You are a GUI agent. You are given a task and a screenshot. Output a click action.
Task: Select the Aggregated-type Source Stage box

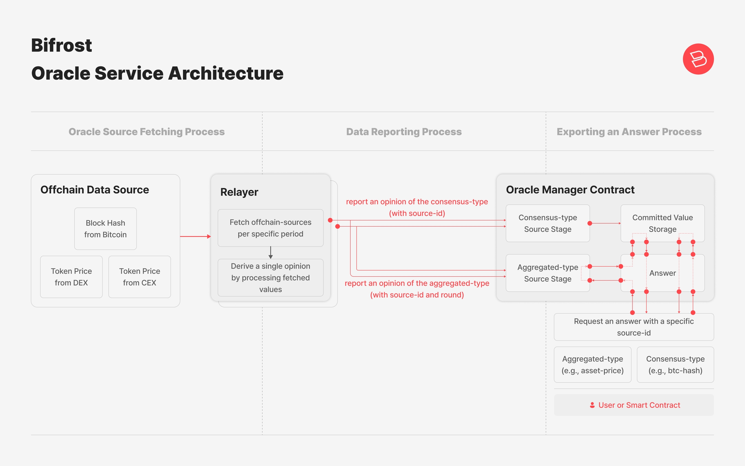click(x=547, y=273)
